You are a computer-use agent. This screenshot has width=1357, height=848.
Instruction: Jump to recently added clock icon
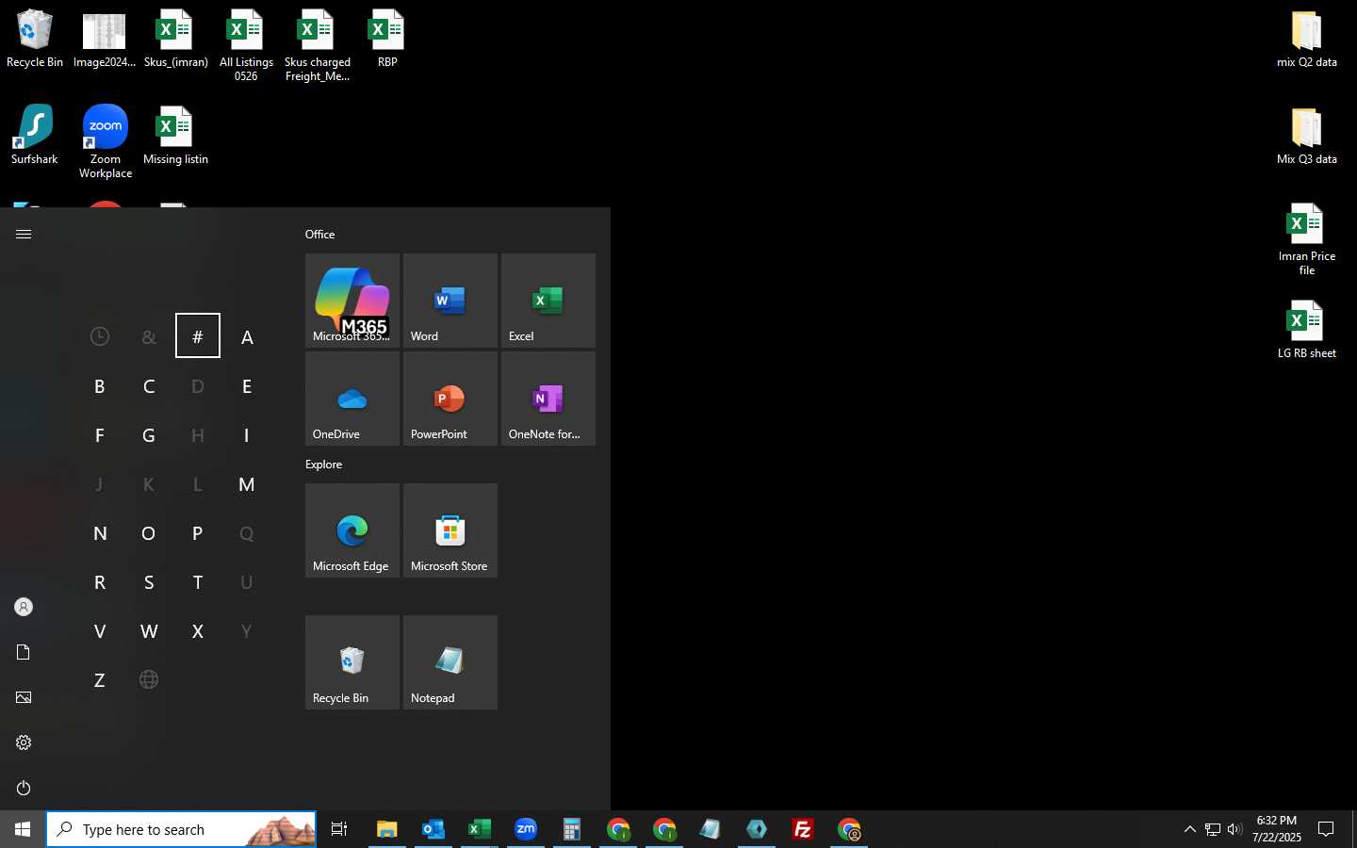pos(100,336)
